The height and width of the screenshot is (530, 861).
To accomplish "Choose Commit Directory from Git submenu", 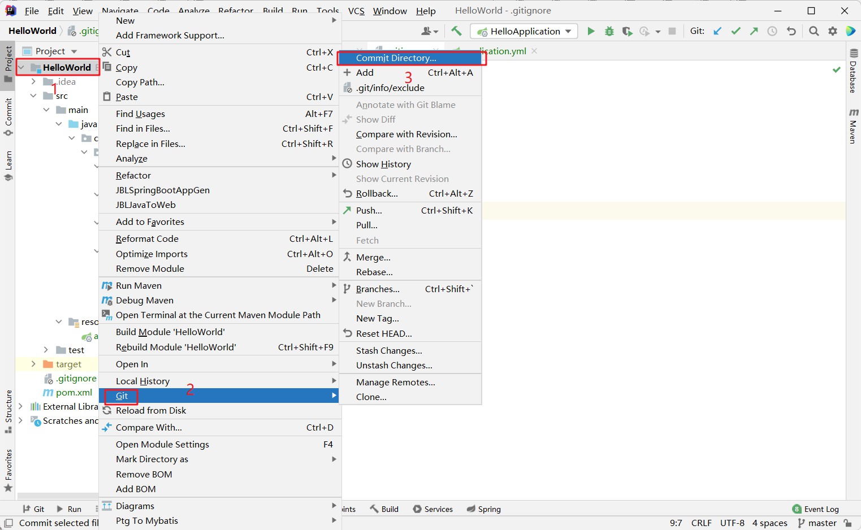I will tap(410, 58).
